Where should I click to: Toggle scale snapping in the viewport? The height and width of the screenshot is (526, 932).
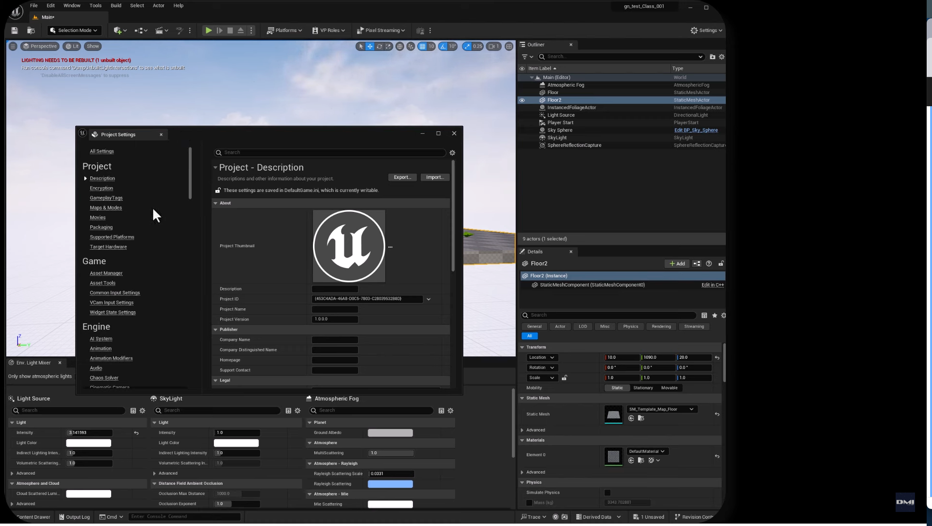pyautogui.click(x=467, y=47)
